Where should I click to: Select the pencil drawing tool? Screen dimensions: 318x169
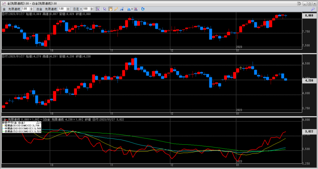pyautogui.click(x=116, y=9)
